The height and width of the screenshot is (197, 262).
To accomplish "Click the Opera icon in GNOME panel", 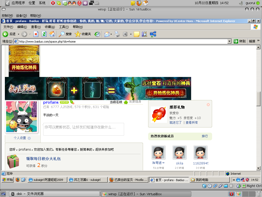I will coord(53,3).
